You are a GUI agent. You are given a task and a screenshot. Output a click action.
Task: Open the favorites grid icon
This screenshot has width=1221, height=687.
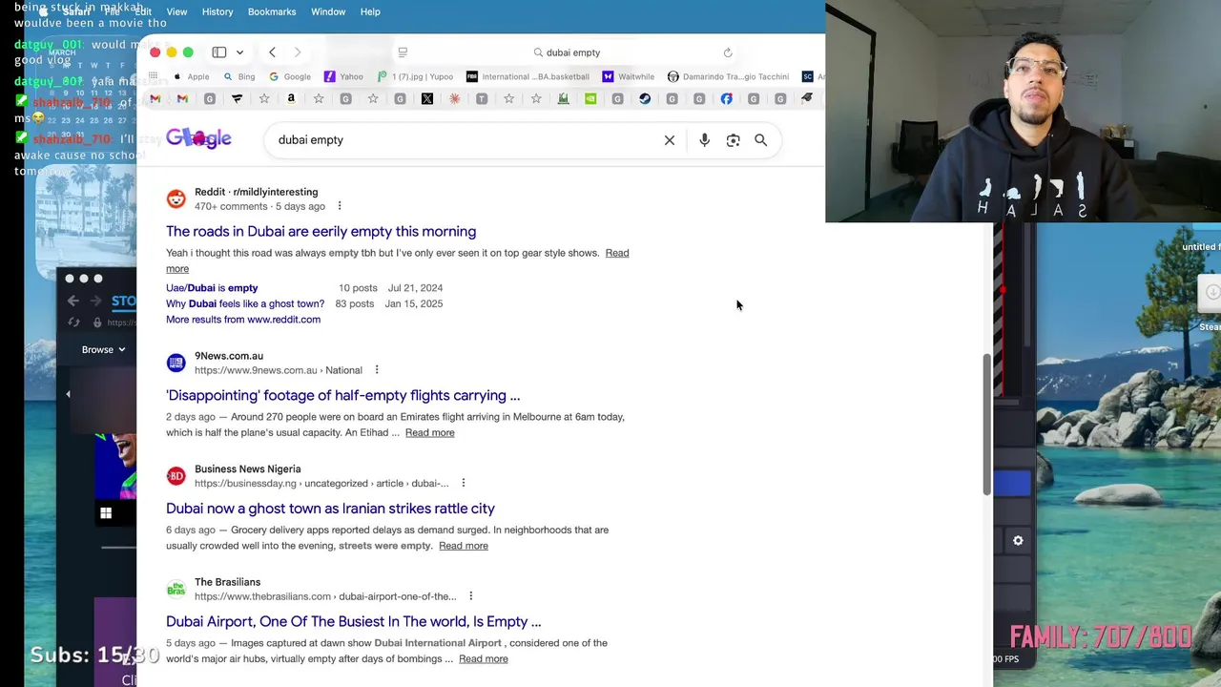coord(153,76)
